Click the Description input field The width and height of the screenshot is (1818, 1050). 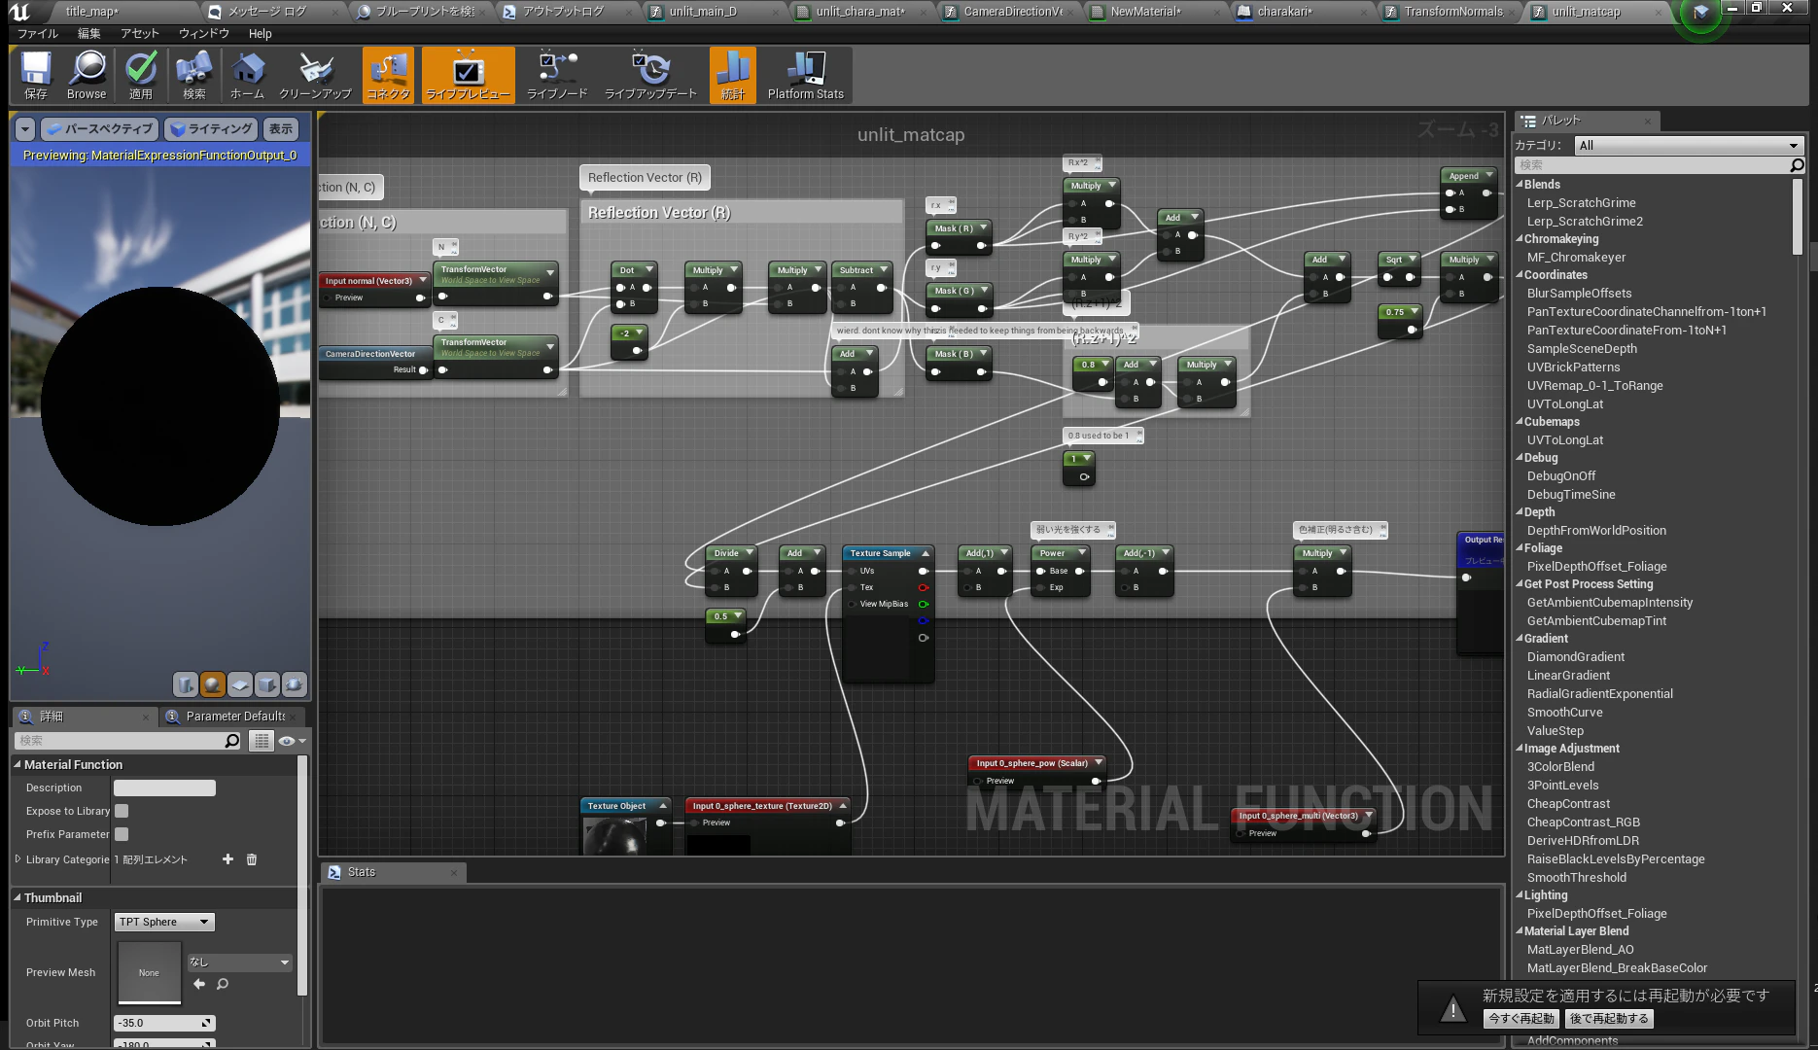tap(164, 787)
